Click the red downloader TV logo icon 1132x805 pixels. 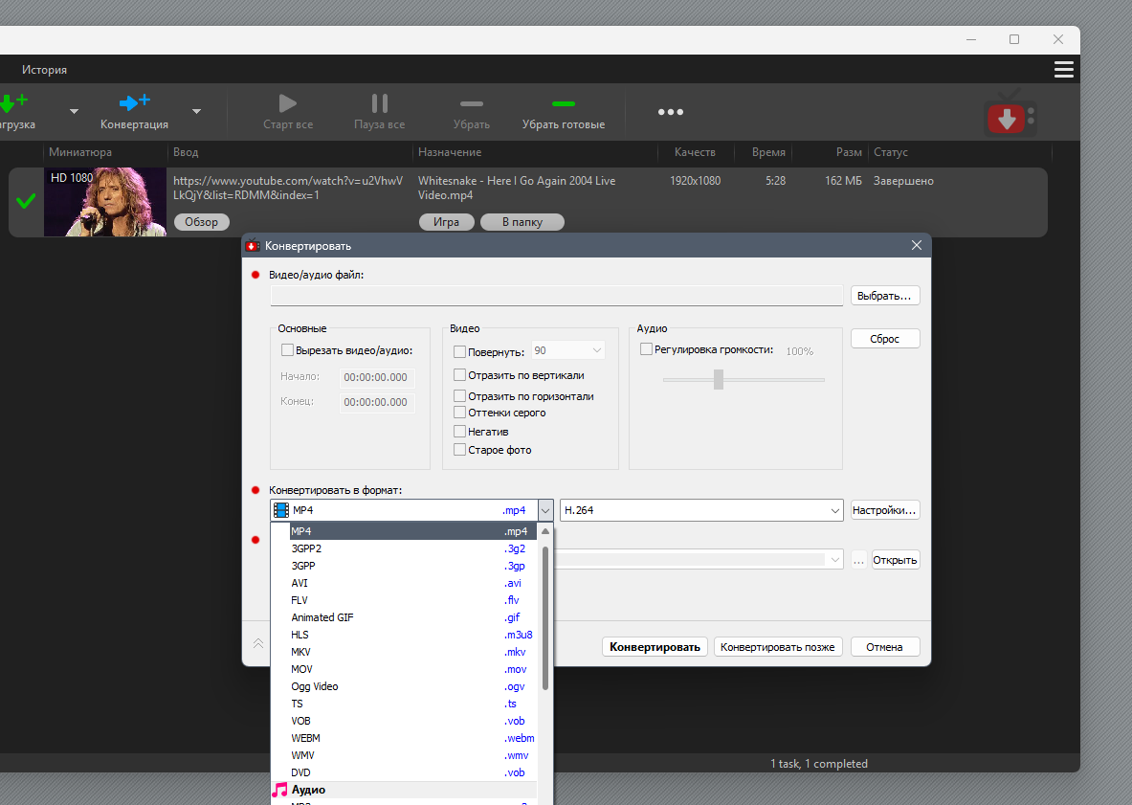(1010, 114)
